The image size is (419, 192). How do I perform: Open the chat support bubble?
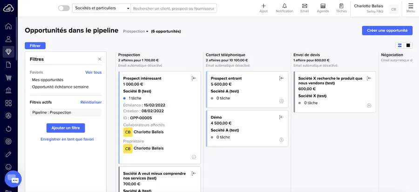tap(14, 179)
